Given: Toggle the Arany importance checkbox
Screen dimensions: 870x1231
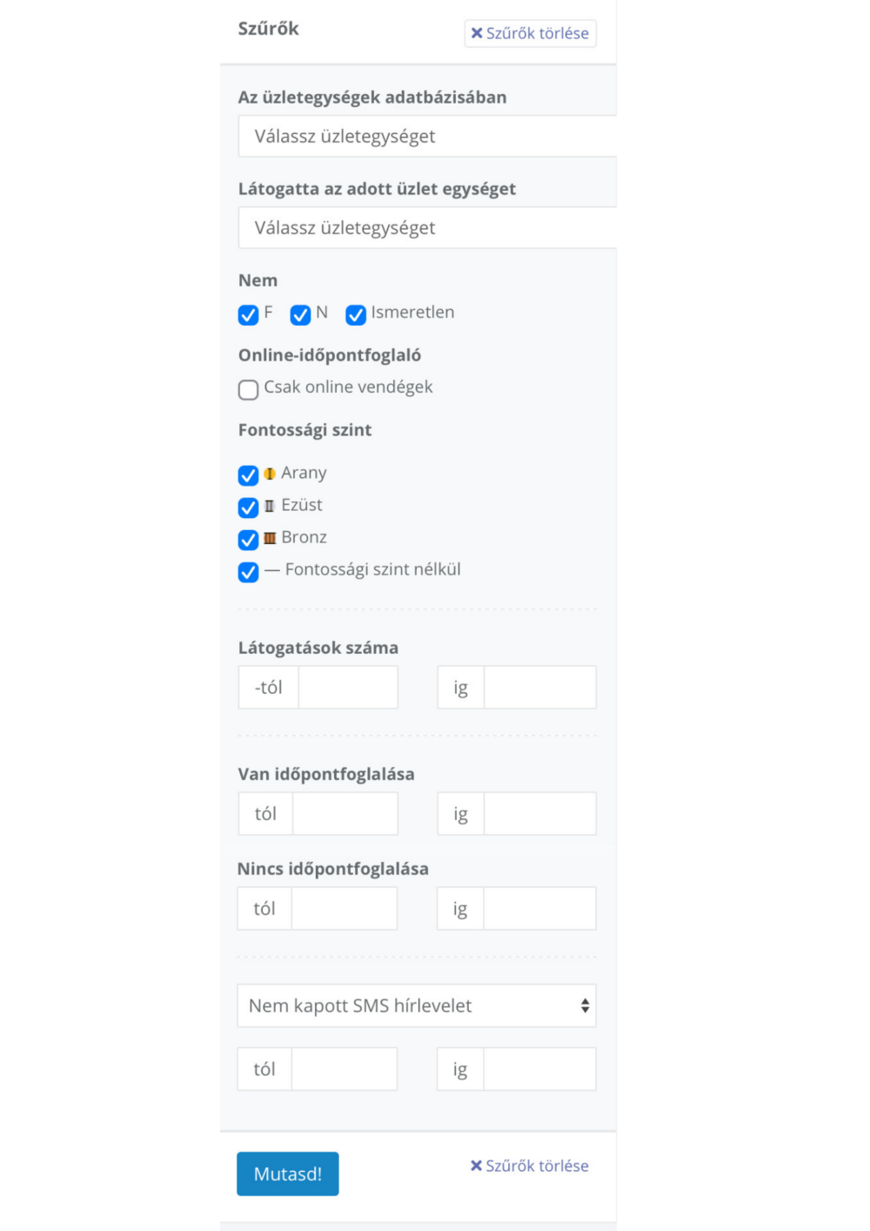Looking at the screenshot, I should click(248, 475).
